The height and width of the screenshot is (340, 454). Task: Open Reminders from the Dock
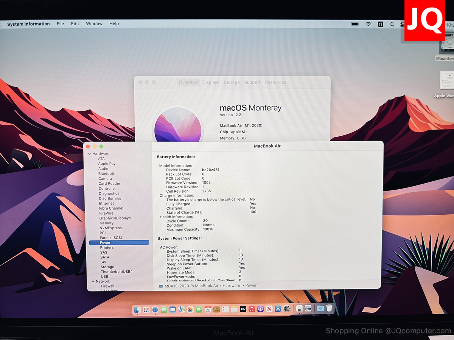tap(225, 309)
